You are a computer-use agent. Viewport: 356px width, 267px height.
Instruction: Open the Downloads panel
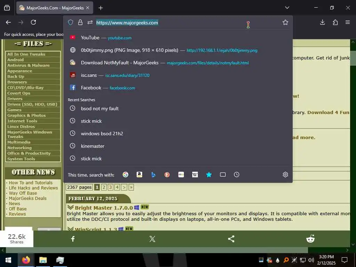322,22
